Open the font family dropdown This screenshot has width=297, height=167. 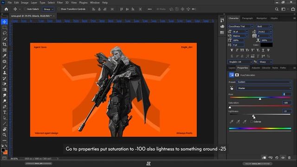click(x=240, y=26)
